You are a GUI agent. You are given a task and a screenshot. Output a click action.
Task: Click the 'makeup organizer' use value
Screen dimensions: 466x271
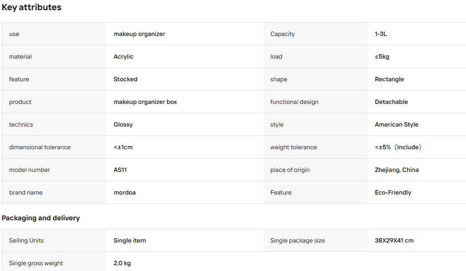click(x=139, y=34)
